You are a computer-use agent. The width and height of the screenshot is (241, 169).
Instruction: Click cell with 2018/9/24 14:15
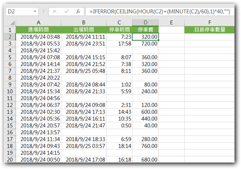(x=38, y=153)
